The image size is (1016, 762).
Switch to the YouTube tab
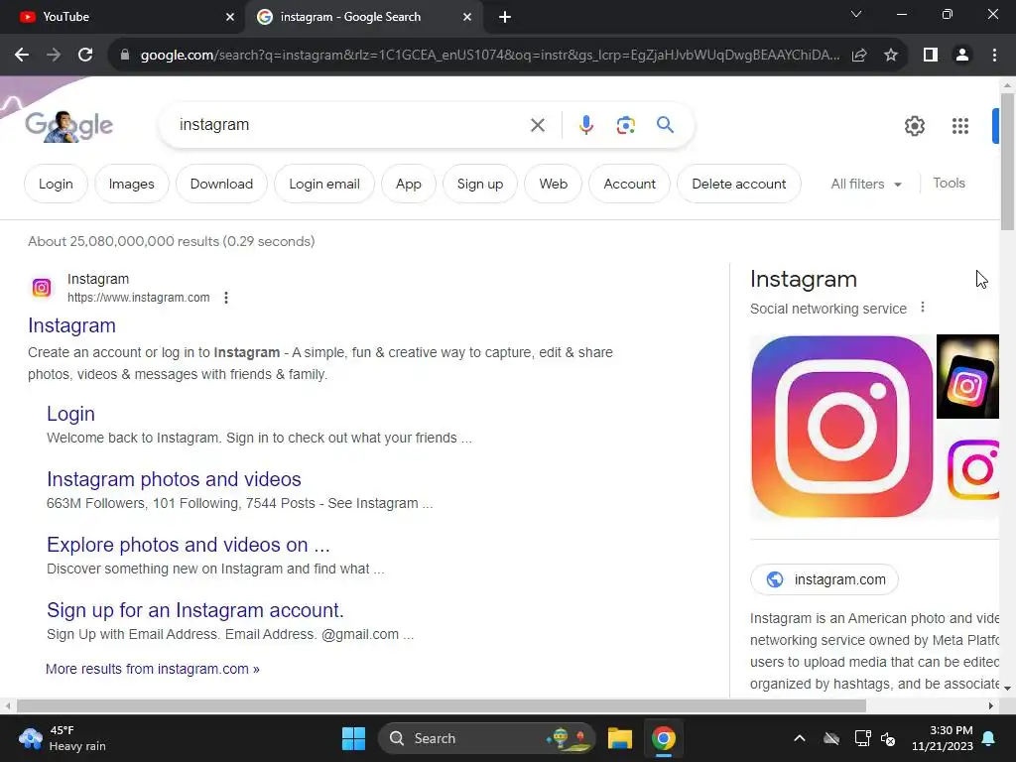click(x=122, y=17)
